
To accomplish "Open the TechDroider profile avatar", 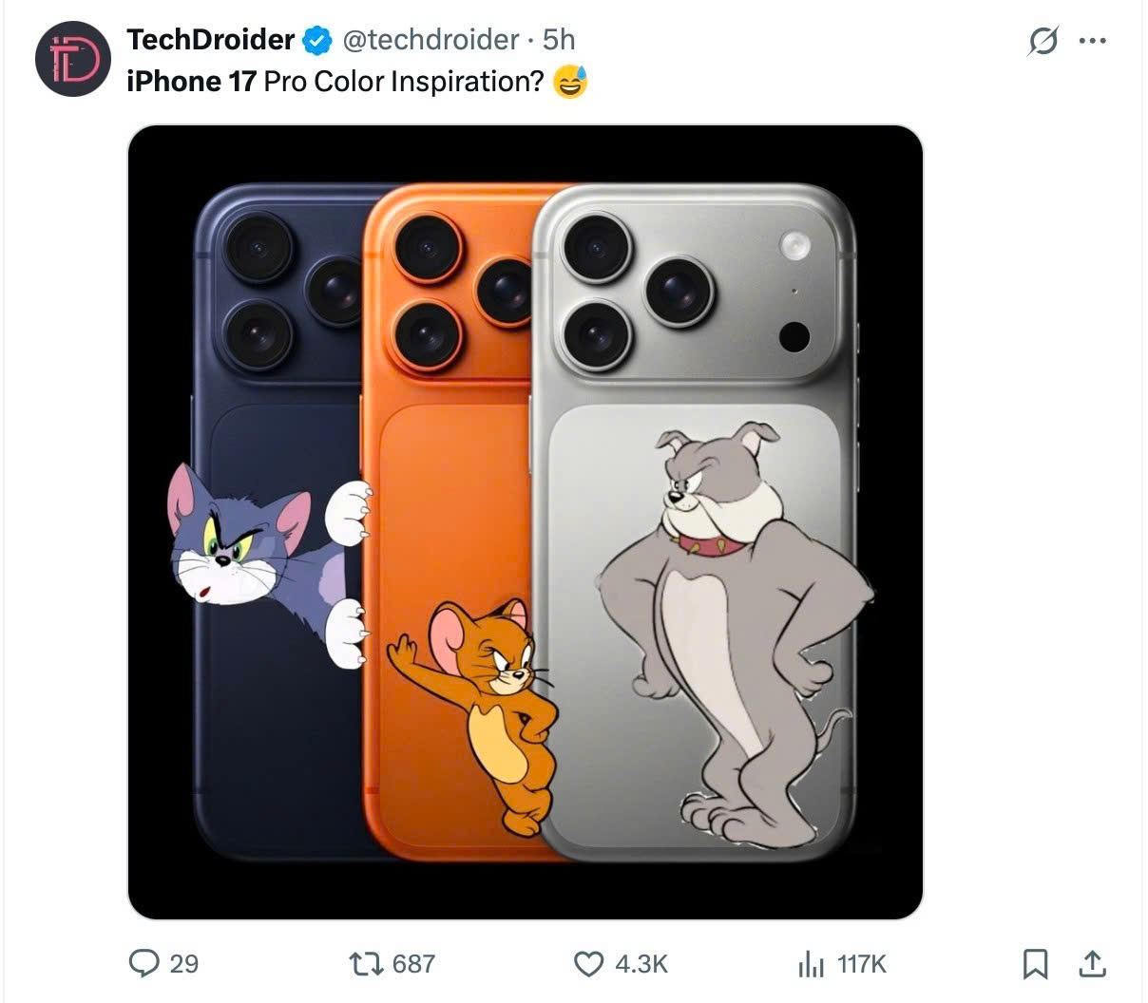I will coord(73,59).
